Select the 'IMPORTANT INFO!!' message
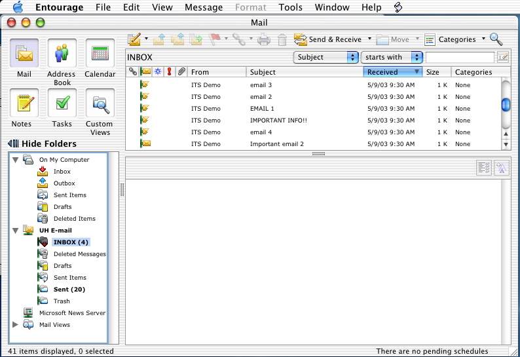Viewport: 520px width, 357px height. click(314, 121)
